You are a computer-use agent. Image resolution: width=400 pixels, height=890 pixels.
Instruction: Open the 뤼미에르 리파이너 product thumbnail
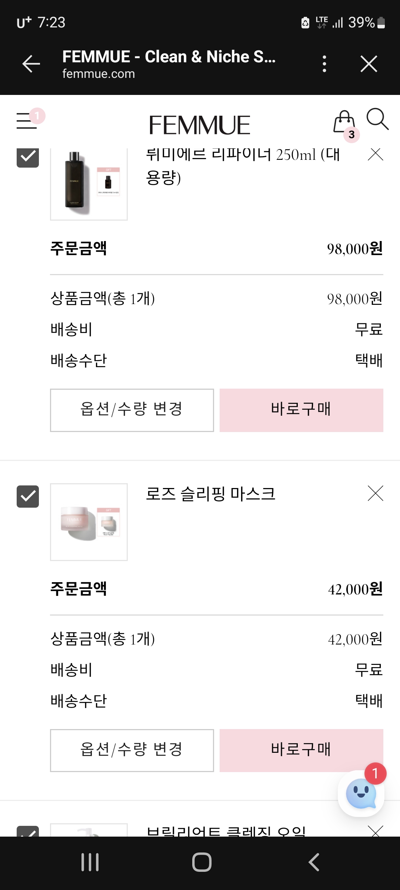pos(89,184)
